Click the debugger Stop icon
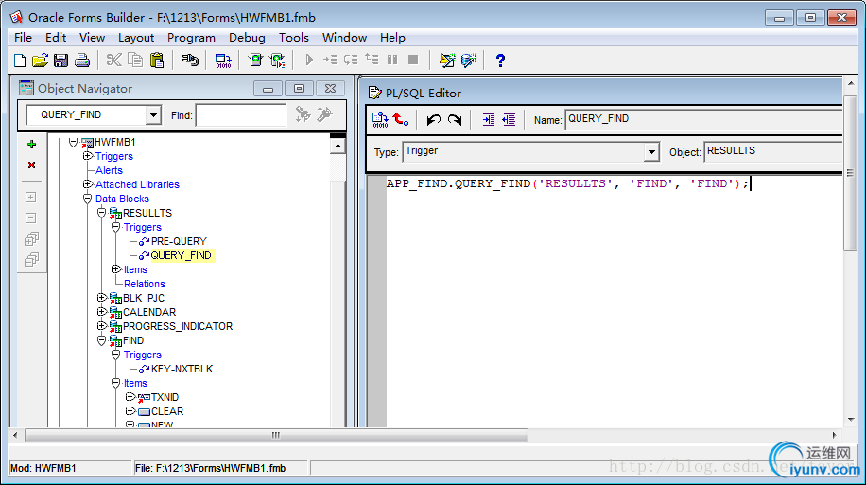 pyautogui.click(x=413, y=60)
